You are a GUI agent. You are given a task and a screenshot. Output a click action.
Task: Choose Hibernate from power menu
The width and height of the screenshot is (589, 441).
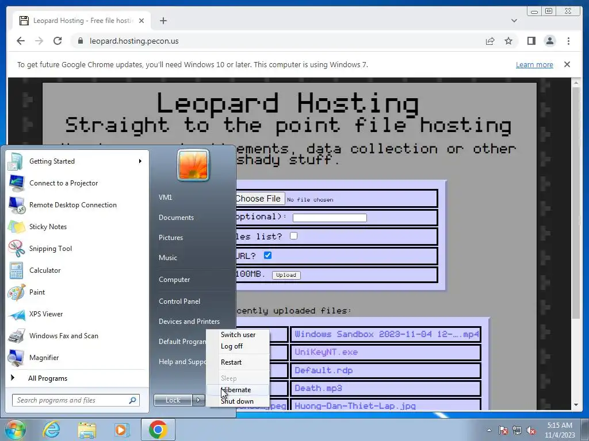pyautogui.click(x=238, y=390)
